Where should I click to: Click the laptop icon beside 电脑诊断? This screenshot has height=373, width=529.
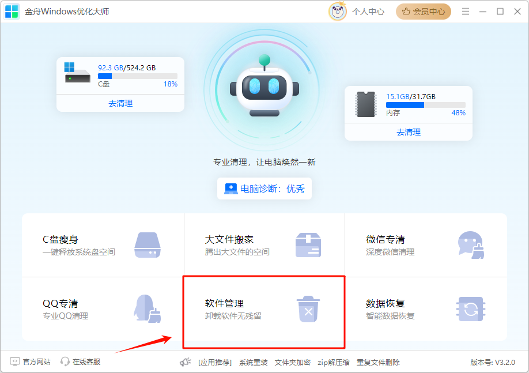tap(231, 189)
